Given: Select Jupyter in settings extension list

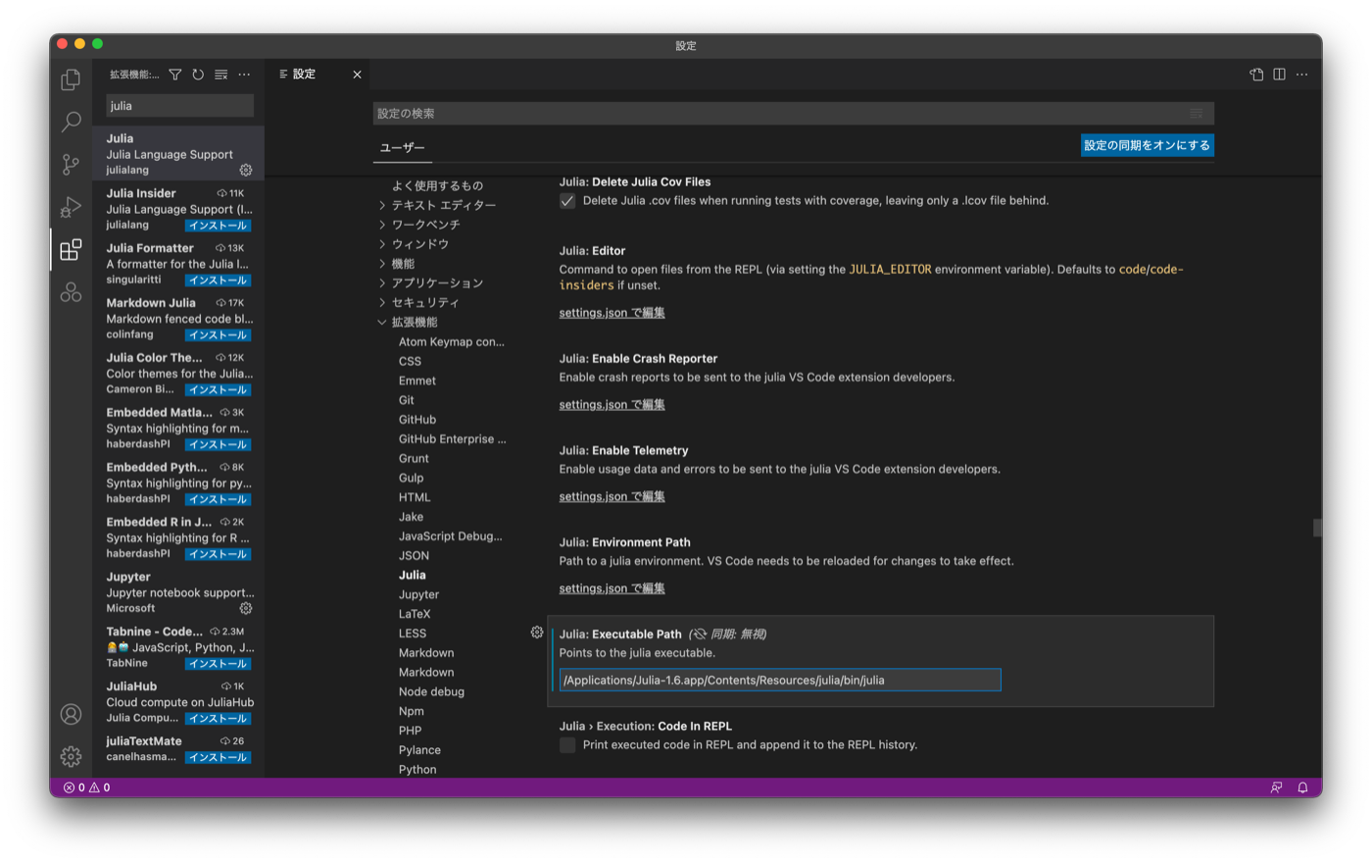Looking at the screenshot, I should coord(418,594).
